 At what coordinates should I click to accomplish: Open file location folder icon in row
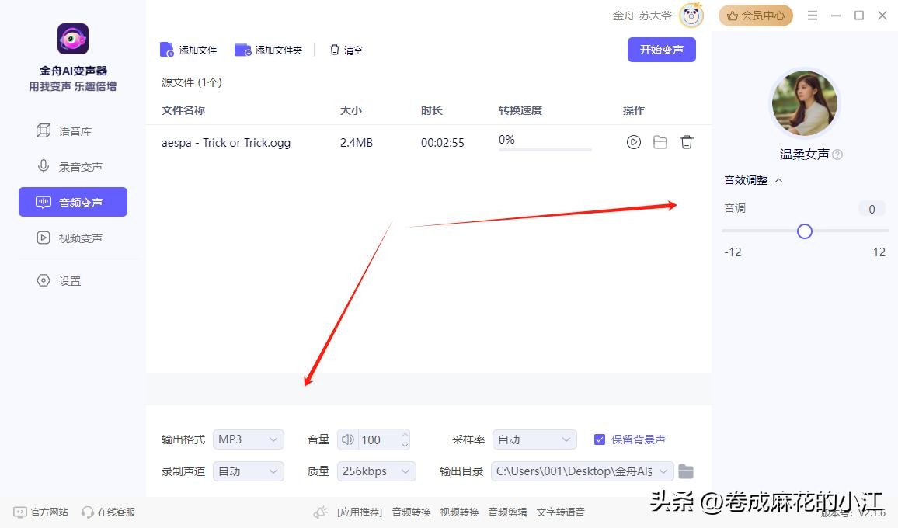660,142
